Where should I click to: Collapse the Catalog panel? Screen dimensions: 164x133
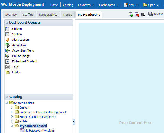tap(7, 97)
